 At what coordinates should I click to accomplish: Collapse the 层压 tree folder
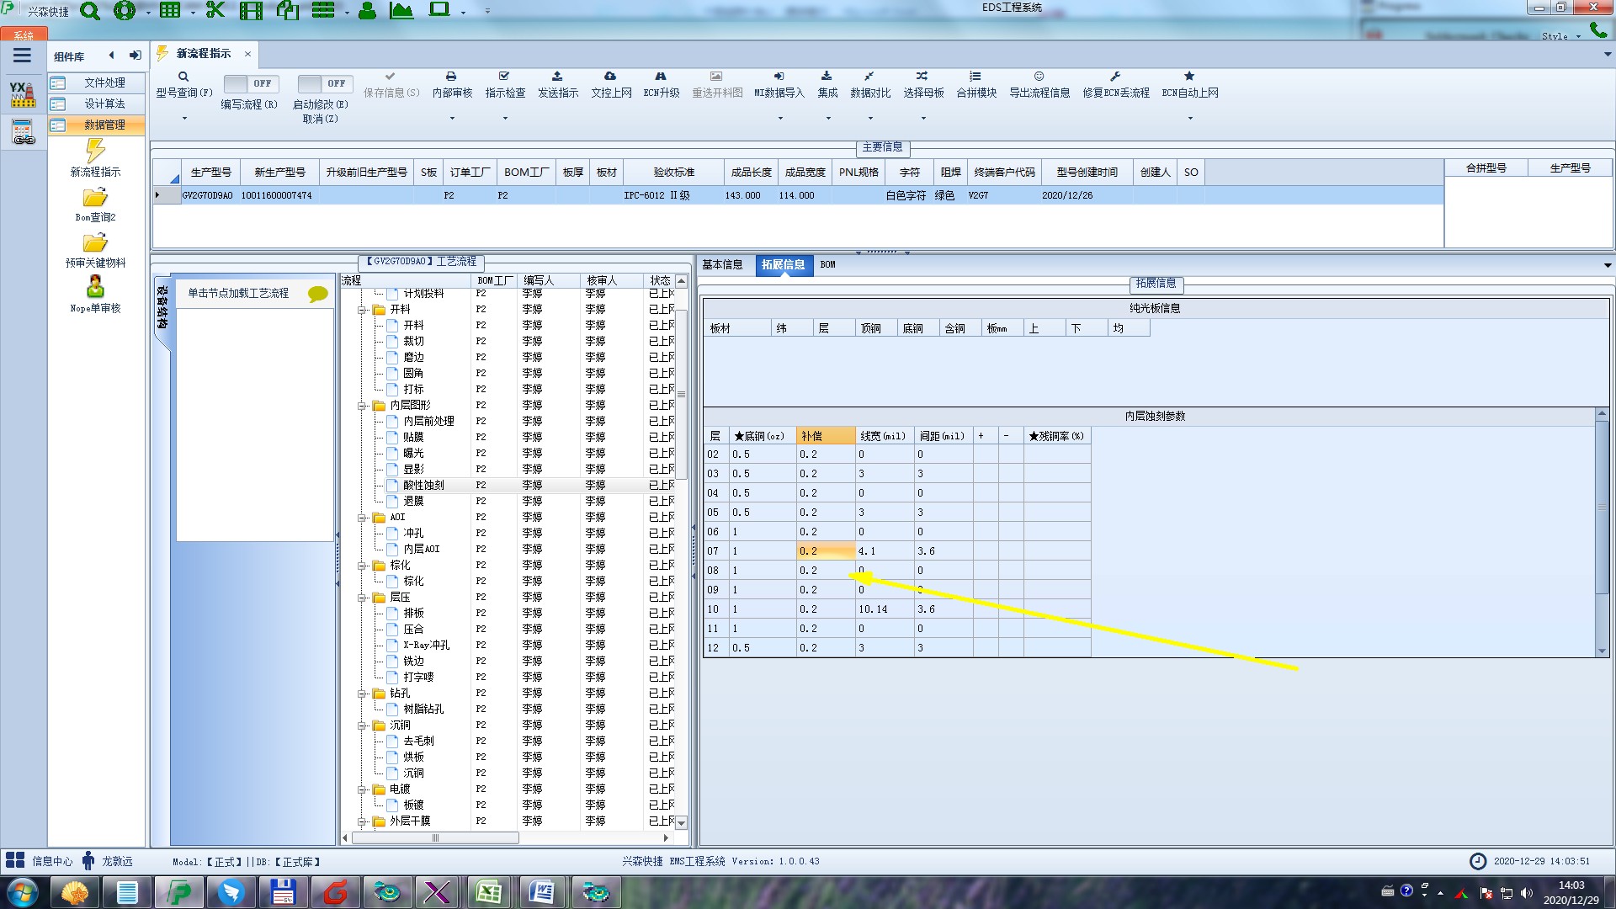pyautogui.click(x=363, y=598)
